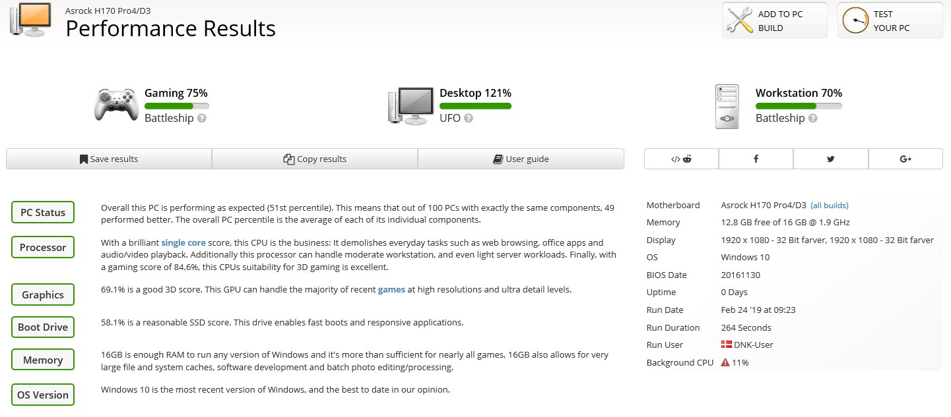Screen dimensions: 951x417
Task: Click the Desktop monitor icon
Action: tap(410, 106)
